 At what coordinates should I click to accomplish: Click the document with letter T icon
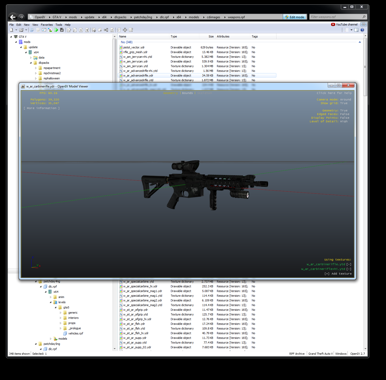point(87,30)
